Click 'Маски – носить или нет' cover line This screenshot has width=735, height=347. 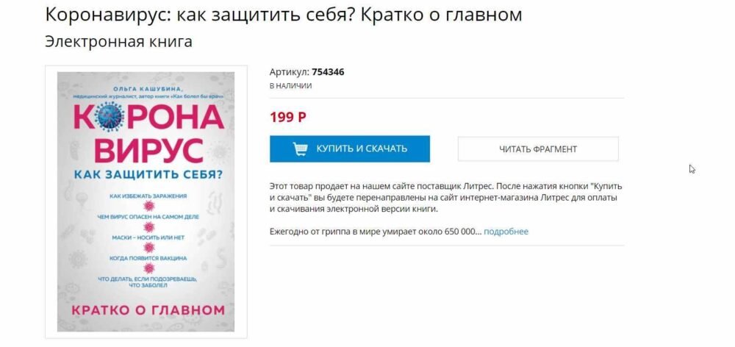[148, 237]
